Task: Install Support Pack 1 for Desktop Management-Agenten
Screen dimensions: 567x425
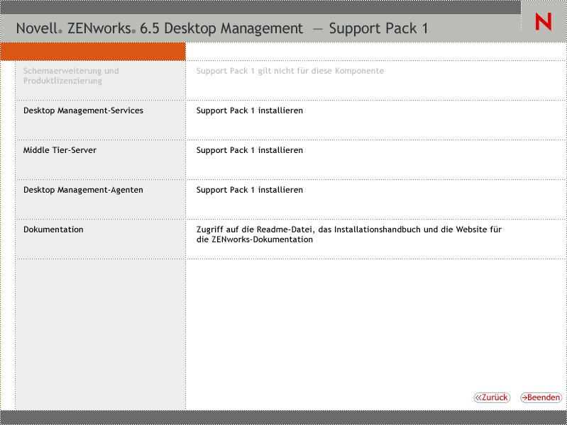Action: 250,190
